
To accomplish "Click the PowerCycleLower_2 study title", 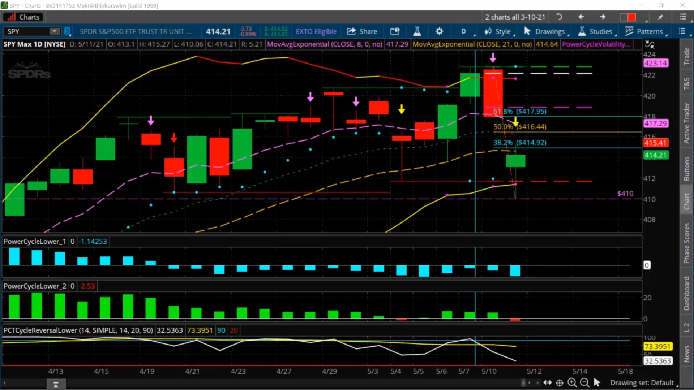I will pyautogui.click(x=35, y=286).
